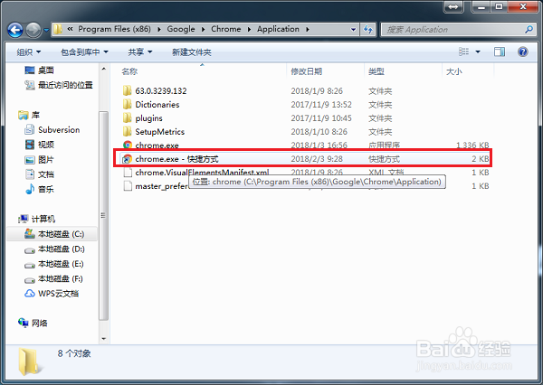Select the master_preferences file icon
Screen dimensions: 543x385
128,186
